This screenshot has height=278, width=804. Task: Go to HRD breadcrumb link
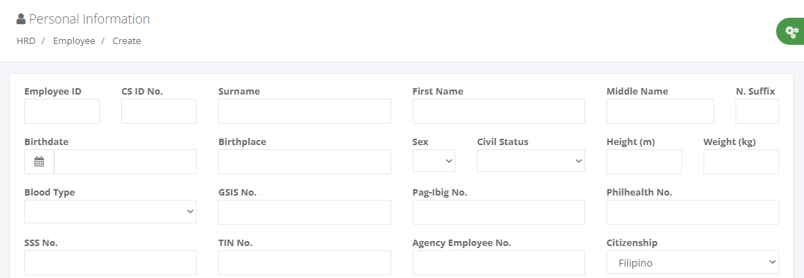[26, 41]
